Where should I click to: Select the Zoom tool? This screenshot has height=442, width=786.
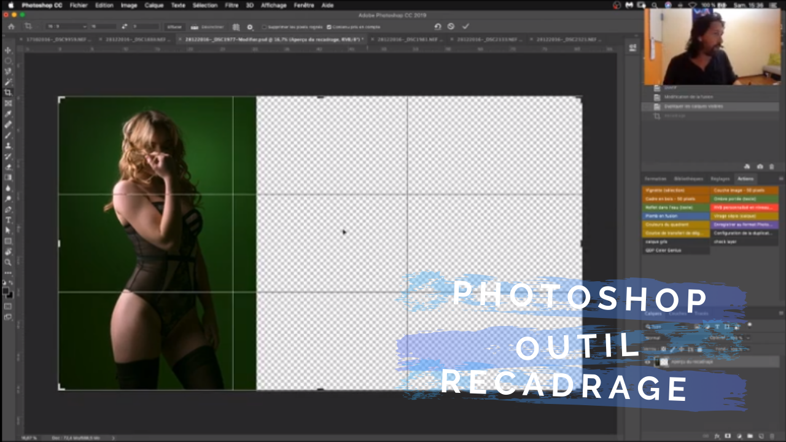point(8,262)
